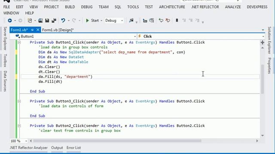Go to the previous bookmark icon
Screen dimensions: 275x154
pyautogui.click(x=184, y=21)
